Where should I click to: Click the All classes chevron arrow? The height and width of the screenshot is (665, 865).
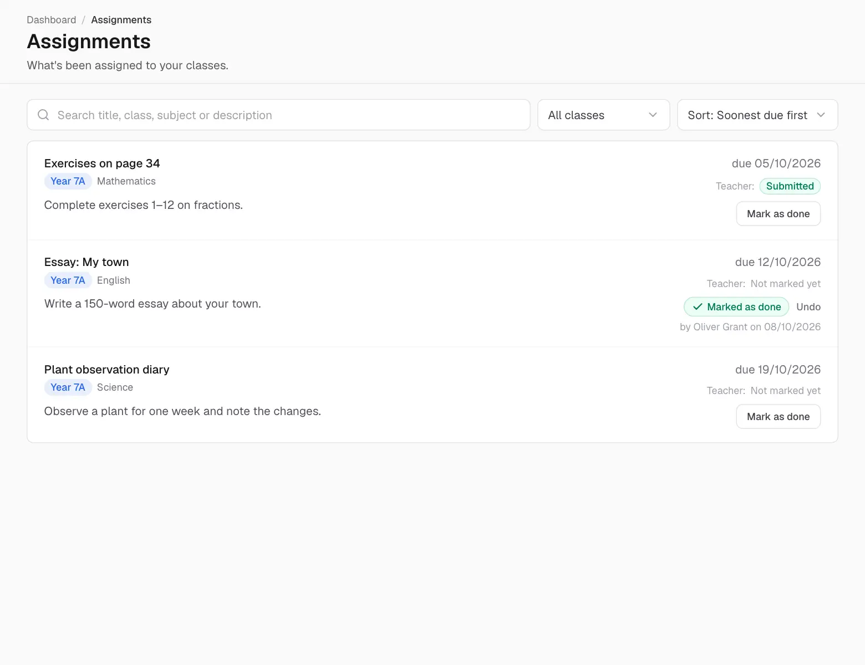click(653, 115)
